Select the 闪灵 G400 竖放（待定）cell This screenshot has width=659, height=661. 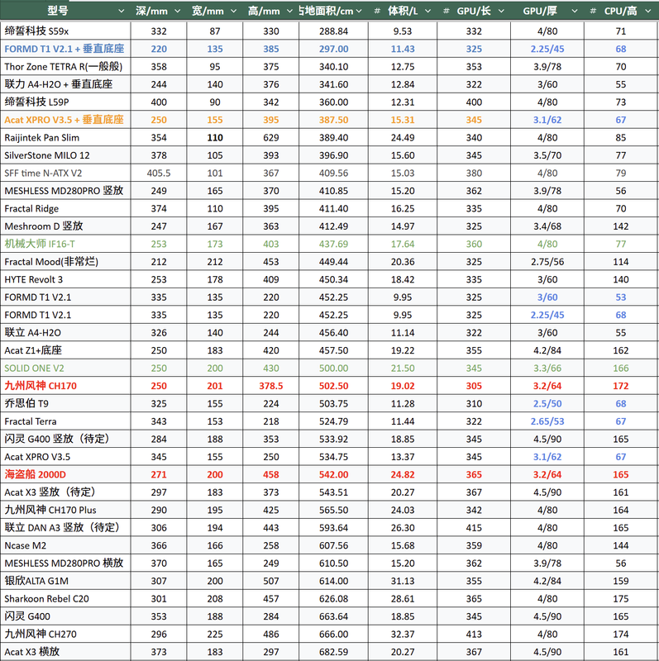[x=65, y=439]
